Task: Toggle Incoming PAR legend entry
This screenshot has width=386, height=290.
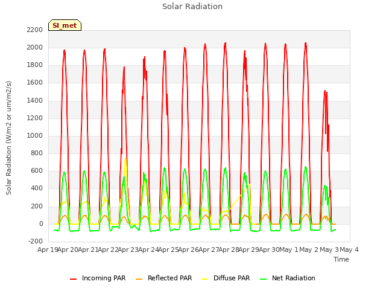Action: tap(98, 278)
